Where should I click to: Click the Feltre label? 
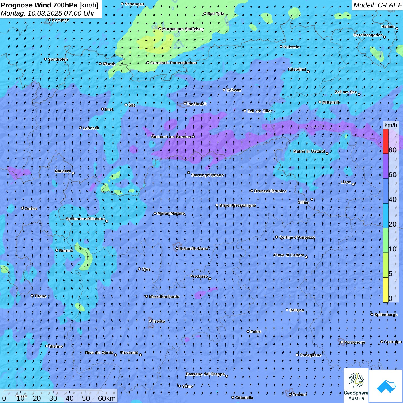(256, 332)
